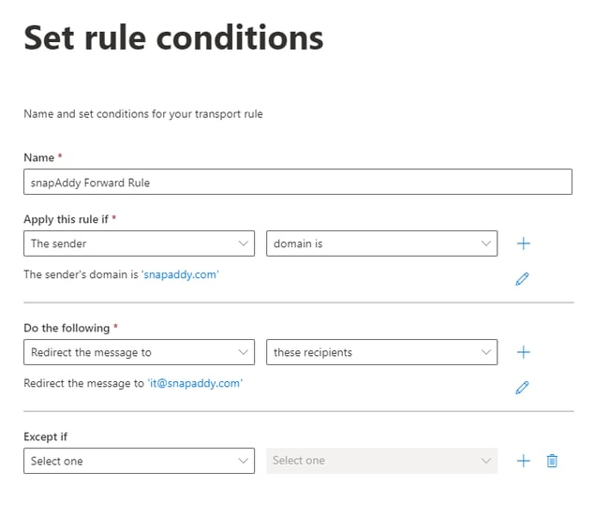This screenshot has height=516, width=609.
Task: Edit the sender's domain value with pencil
Action: pyautogui.click(x=523, y=278)
